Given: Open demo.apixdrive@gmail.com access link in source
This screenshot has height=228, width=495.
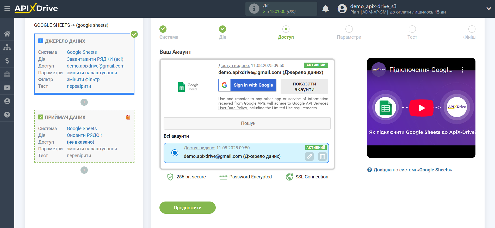Looking at the screenshot, I should click(96, 66).
